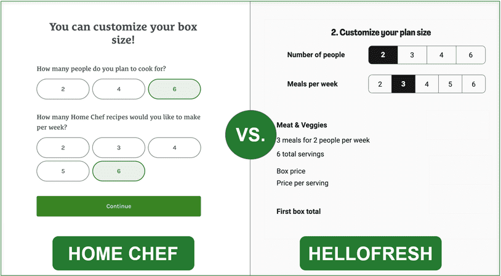Choose 2 meals per week in HelloFresh
This screenshot has height=276, width=501.
click(380, 84)
